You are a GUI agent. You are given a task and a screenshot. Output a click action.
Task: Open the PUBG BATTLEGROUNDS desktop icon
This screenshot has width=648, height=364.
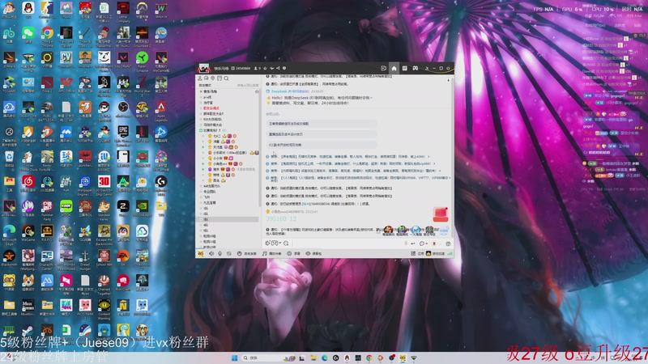[x=47, y=108]
